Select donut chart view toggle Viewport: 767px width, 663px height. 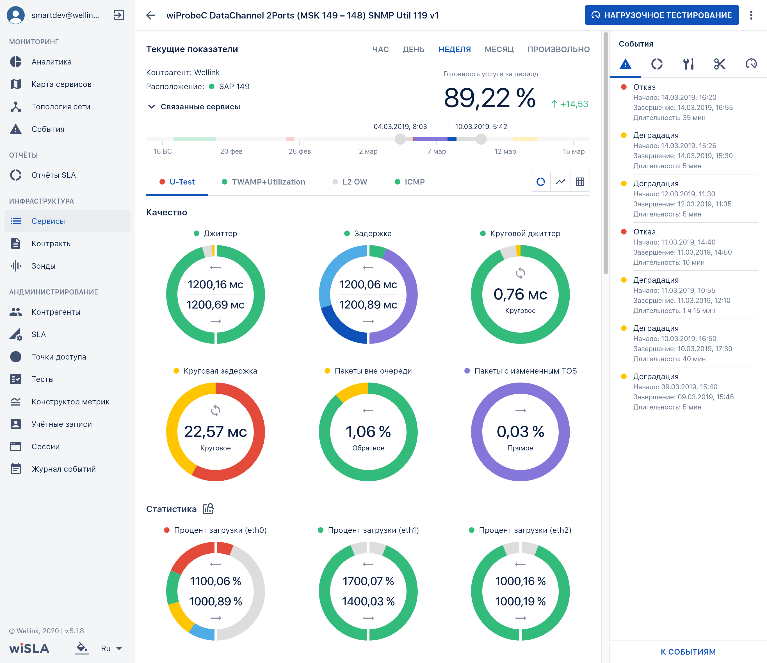click(541, 182)
